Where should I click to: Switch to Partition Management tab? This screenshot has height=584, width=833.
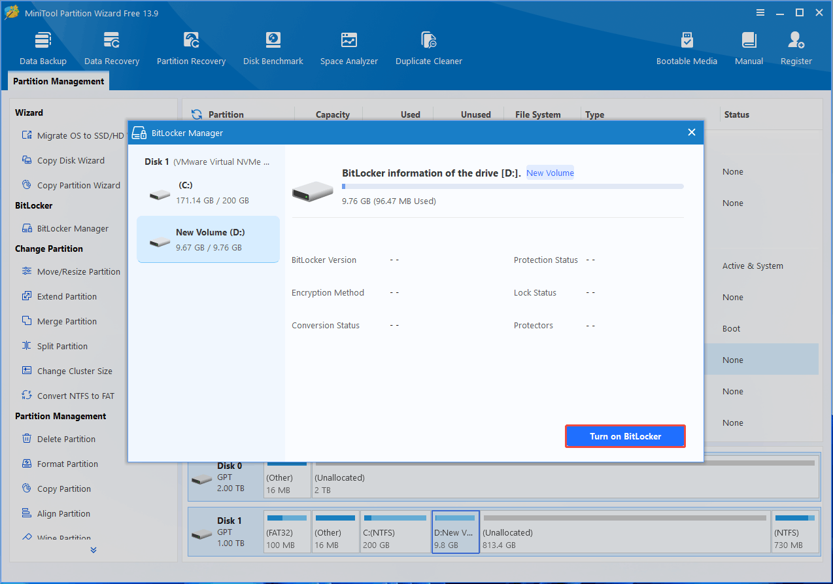pyautogui.click(x=58, y=81)
